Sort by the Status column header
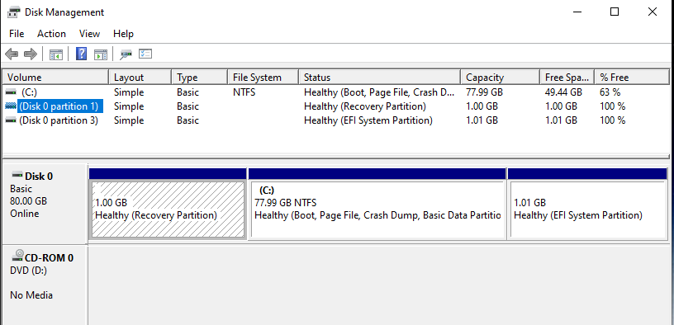 380,78
